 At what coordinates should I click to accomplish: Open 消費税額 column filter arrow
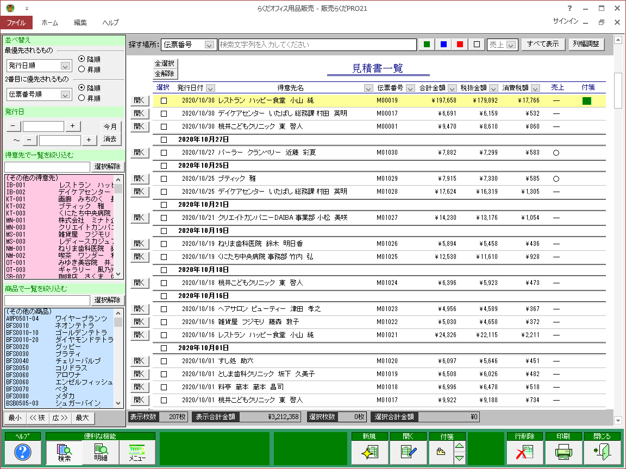click(x=535, y=88)
